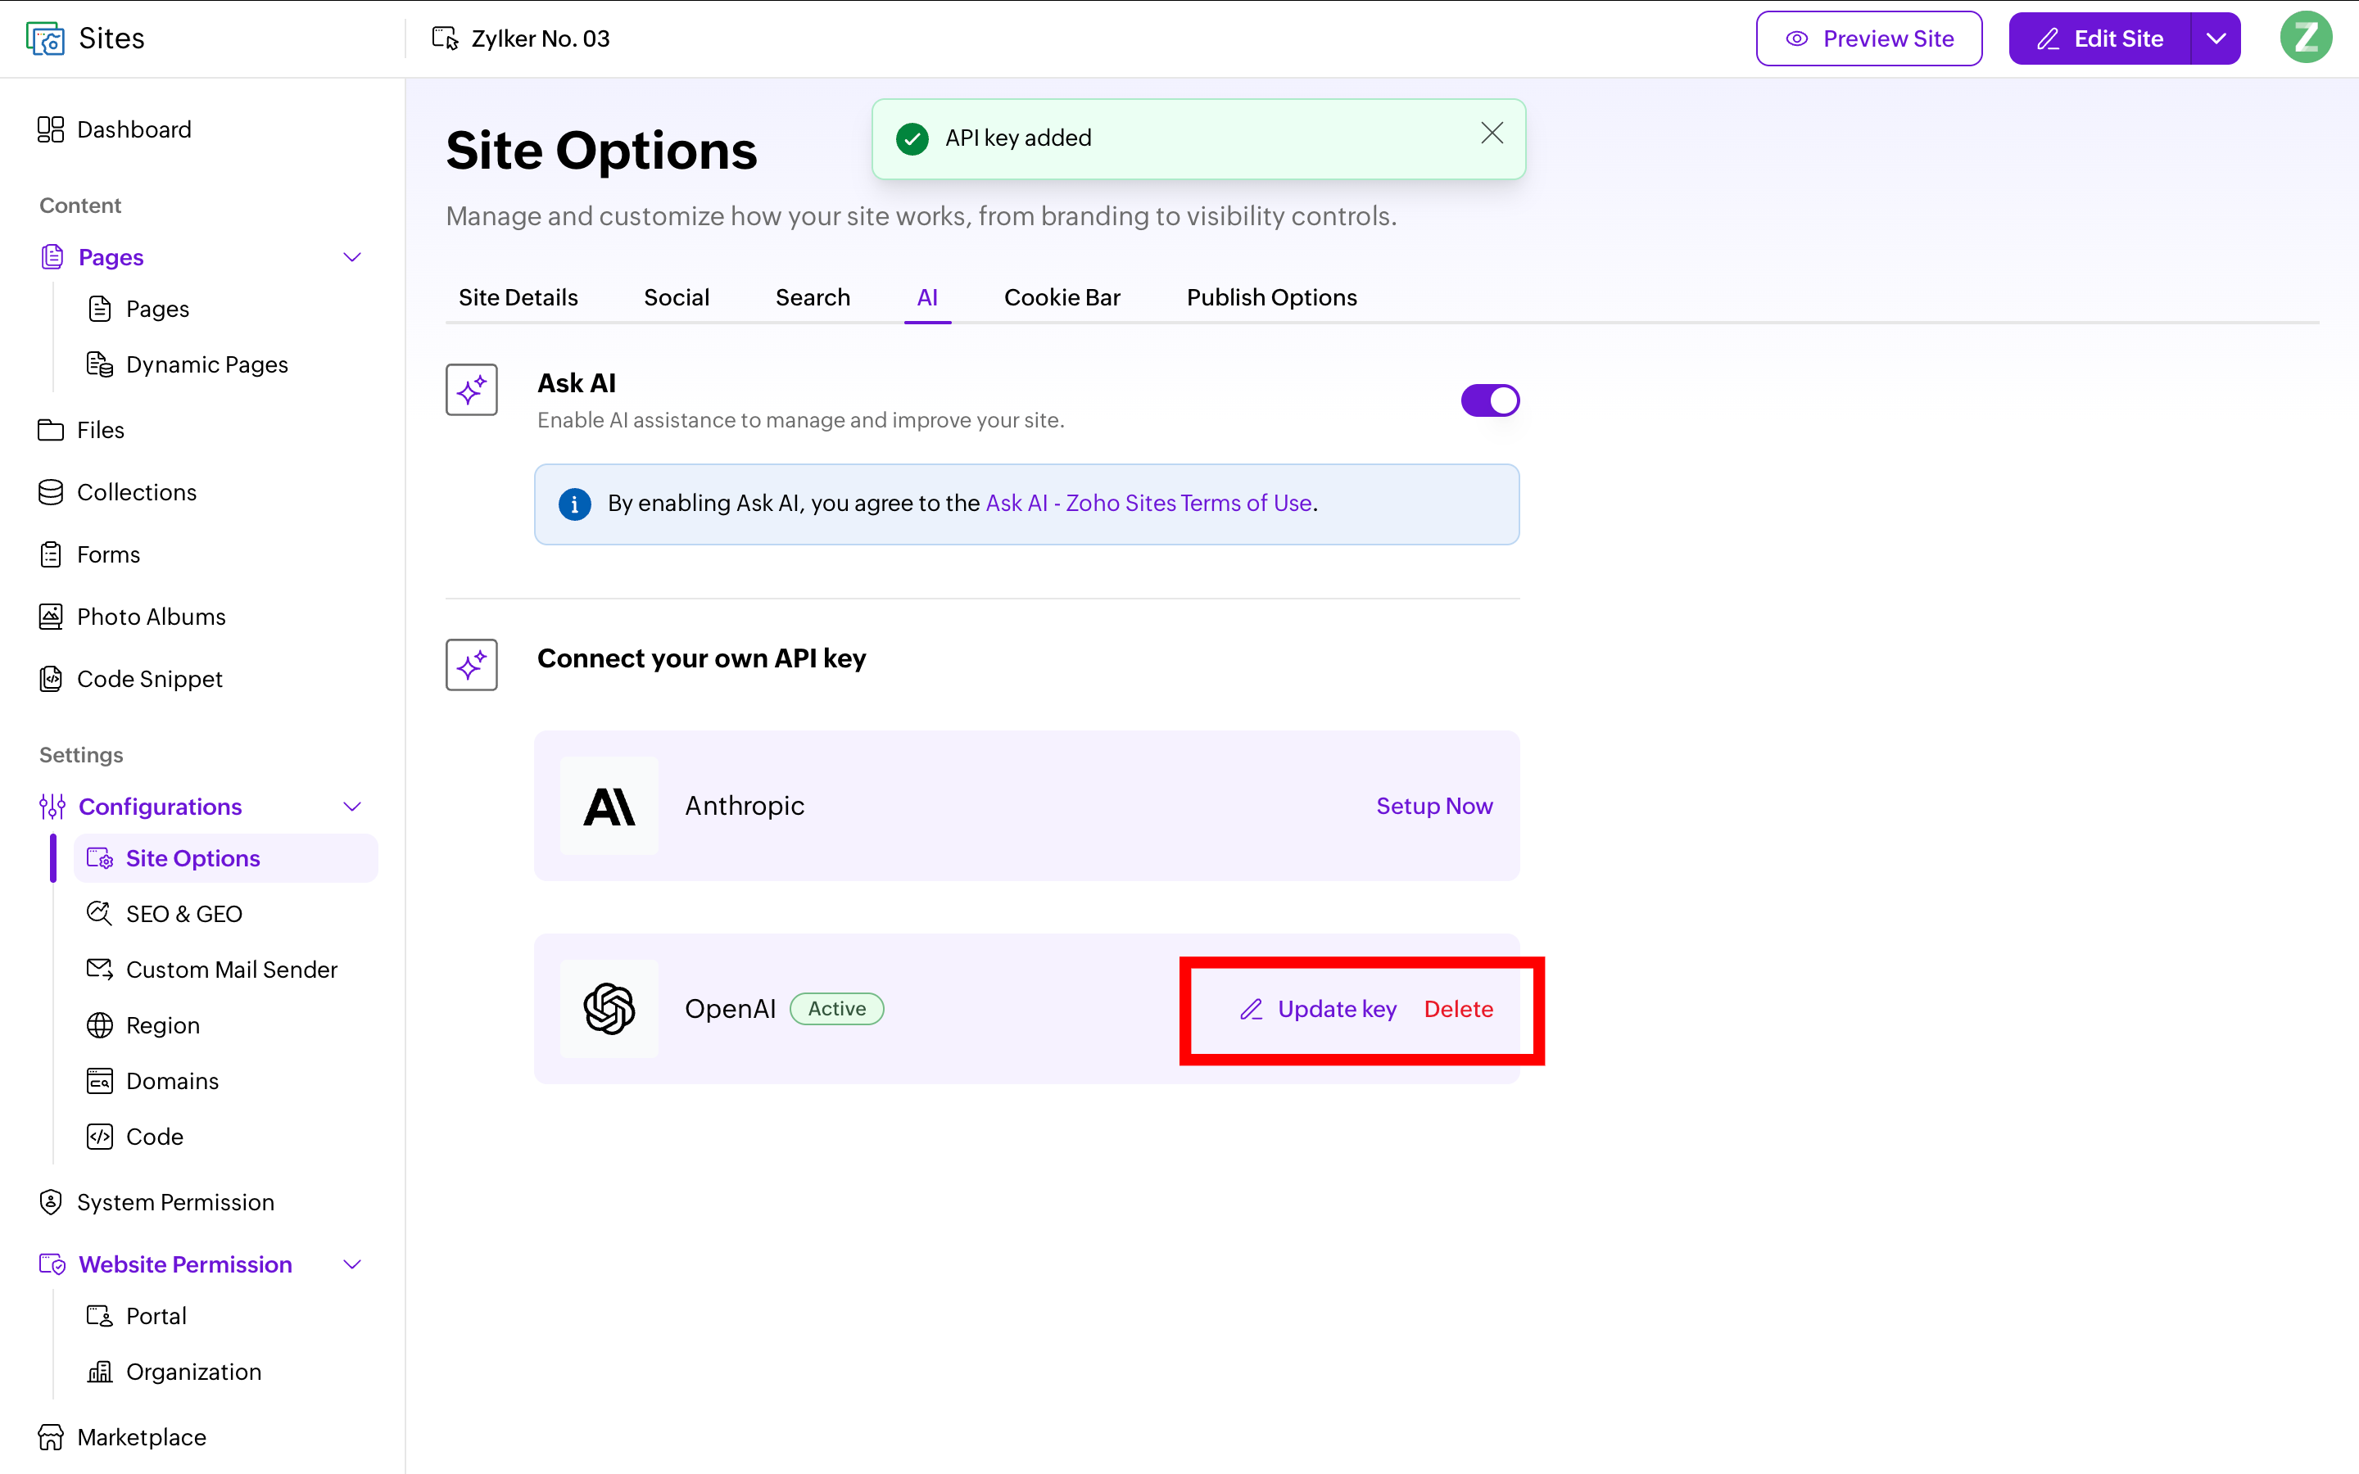Switch to the Social tab

click(x=677, y=297)
